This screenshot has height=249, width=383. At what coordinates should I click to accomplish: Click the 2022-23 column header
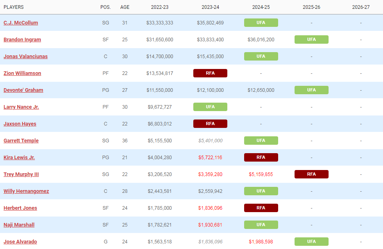point(160,7)
